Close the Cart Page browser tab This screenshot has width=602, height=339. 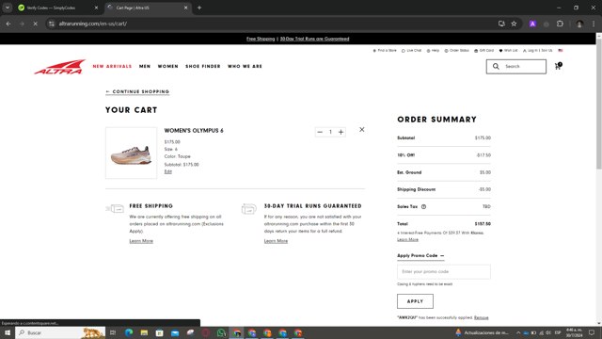pyautogui.click(x=186, y=8)
